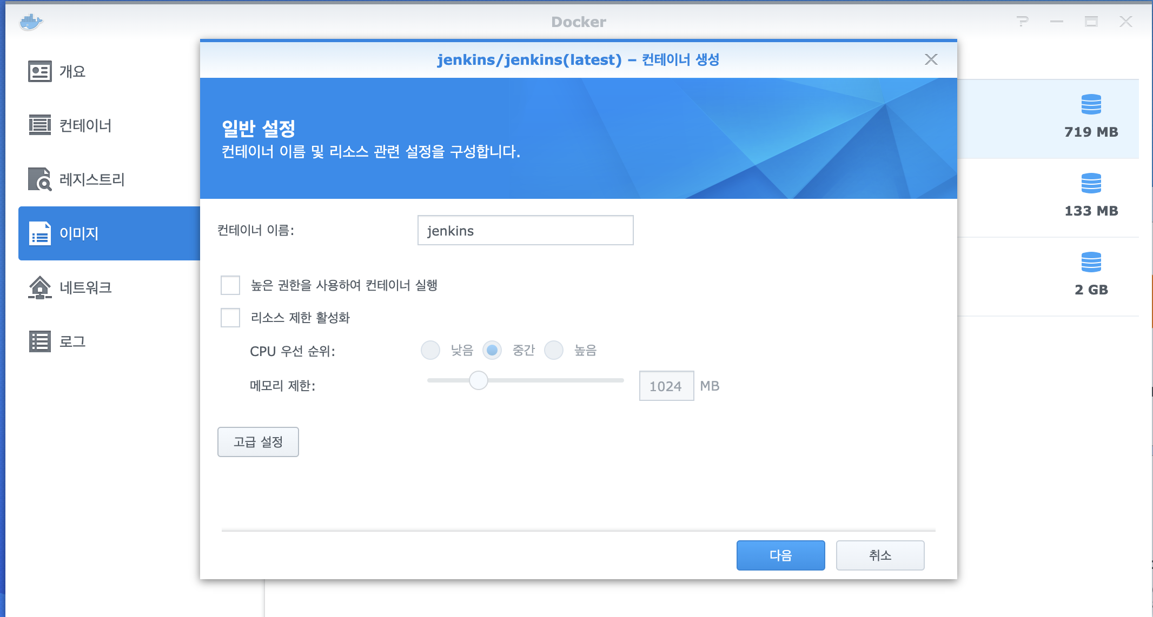Click the database icon above 719 MB

1091,104
